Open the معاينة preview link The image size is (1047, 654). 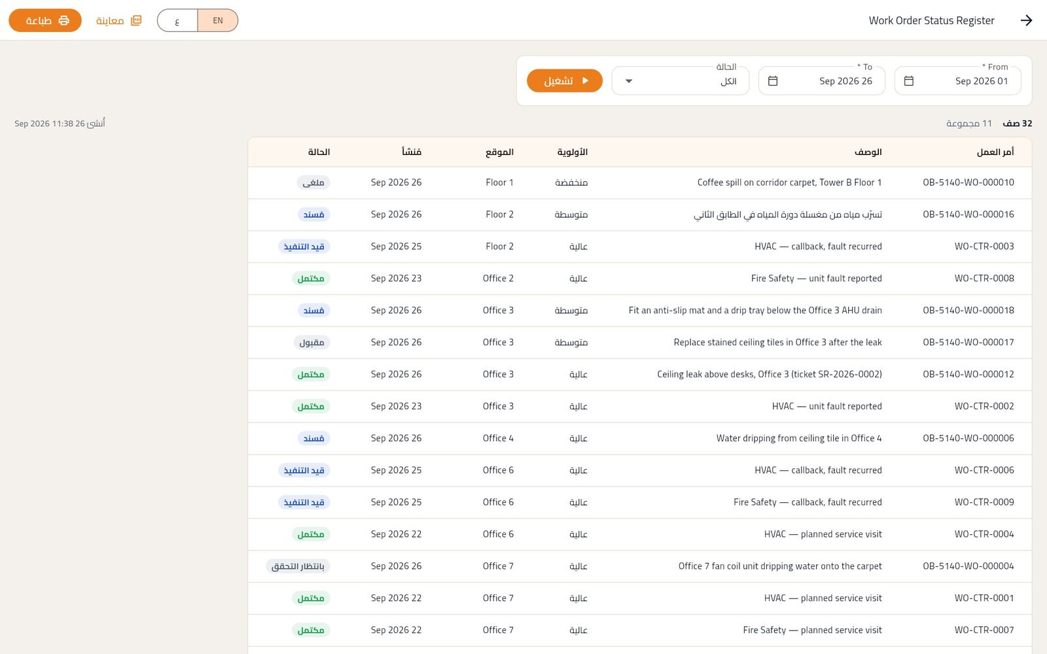(x=118, y=20)
